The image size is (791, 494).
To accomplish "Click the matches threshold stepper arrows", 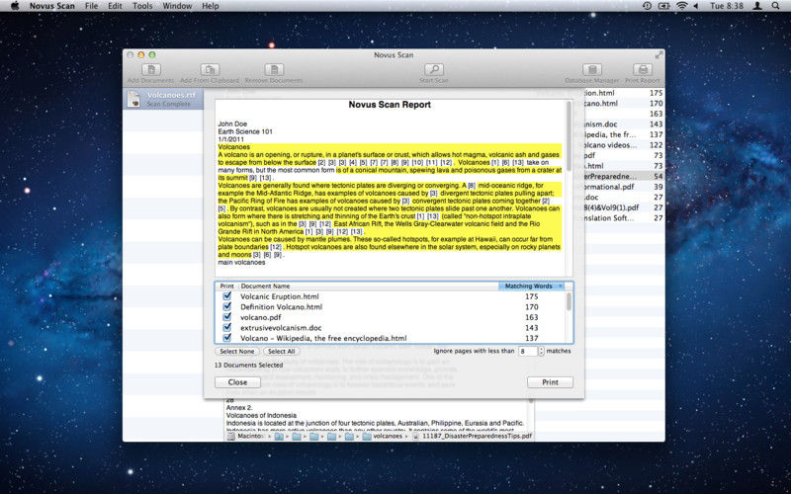I will pyautogui.click(x=541, y=351).
